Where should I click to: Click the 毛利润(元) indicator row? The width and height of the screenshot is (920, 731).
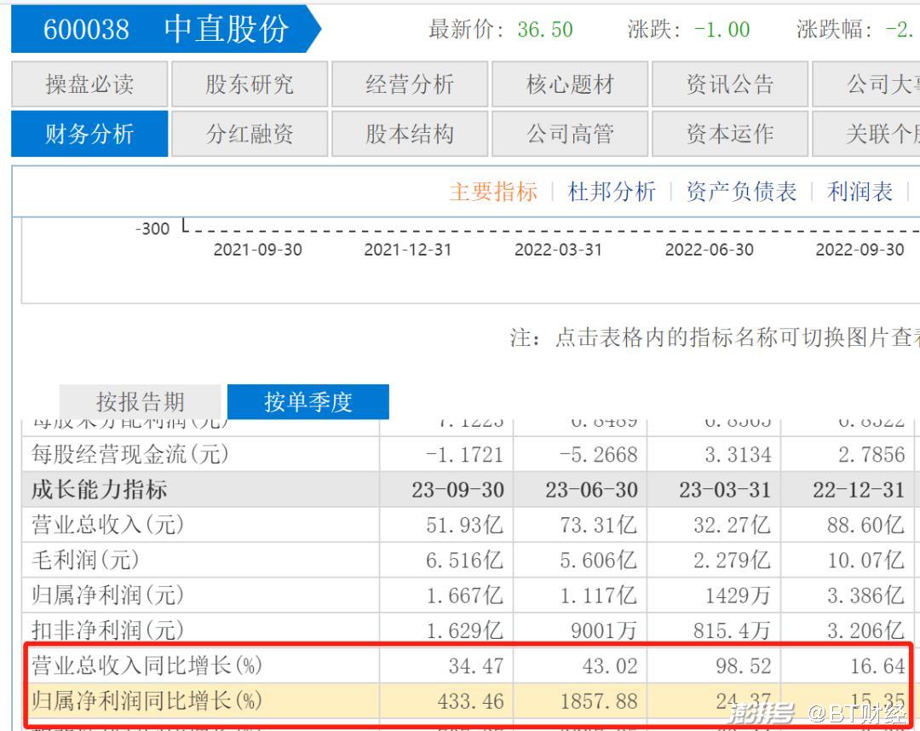coord(85,560)
